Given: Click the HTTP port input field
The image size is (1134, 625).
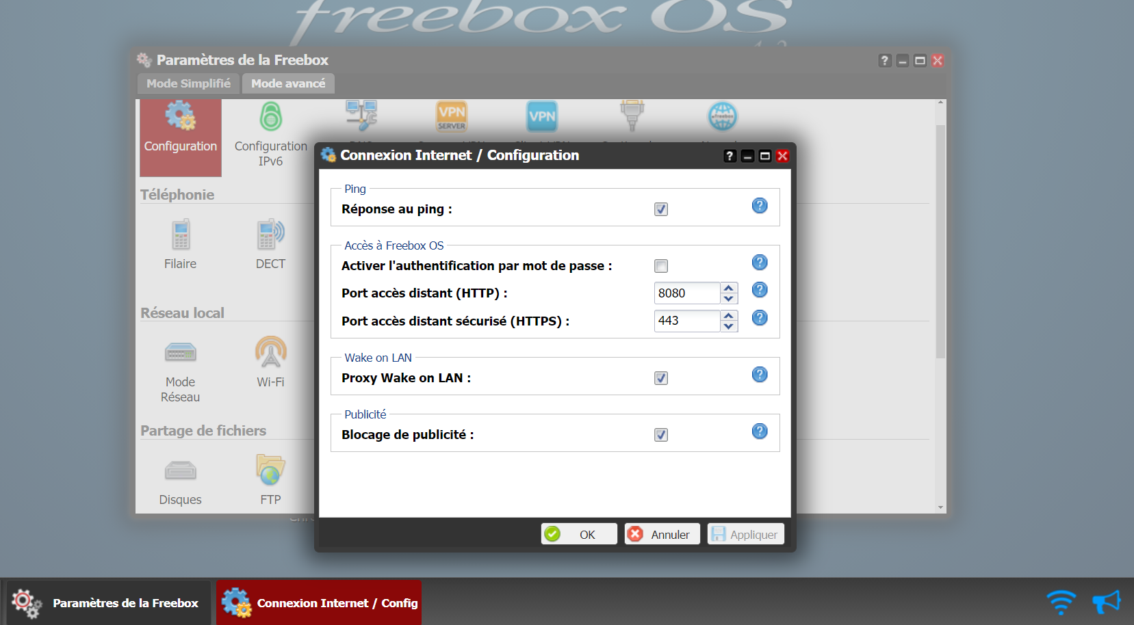Looking at the screenshot, I should [686, 293].
